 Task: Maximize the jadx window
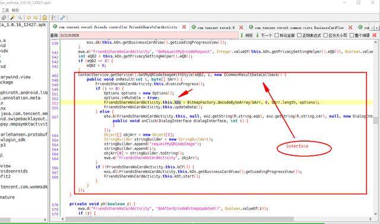[359, 2]
